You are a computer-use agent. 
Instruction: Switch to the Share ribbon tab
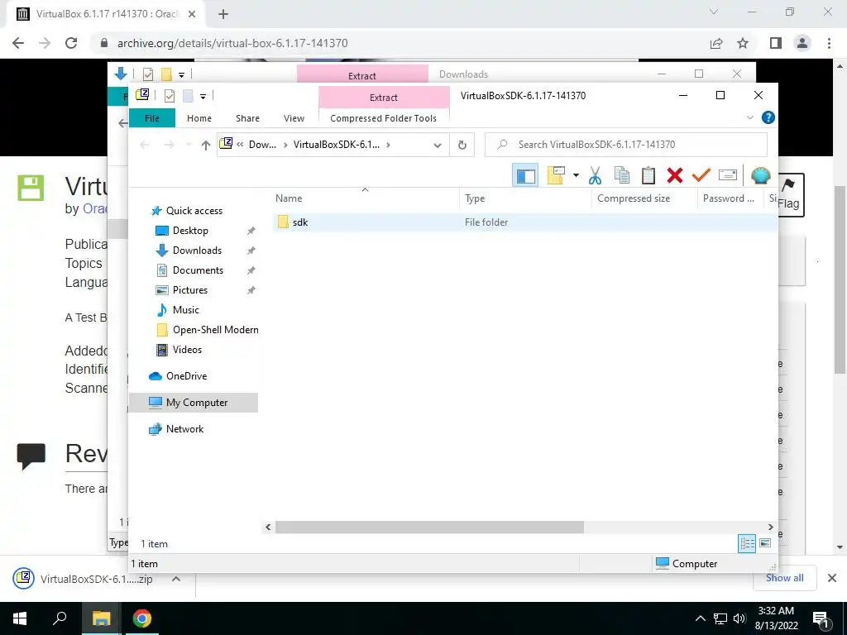[x=247, y=118]
